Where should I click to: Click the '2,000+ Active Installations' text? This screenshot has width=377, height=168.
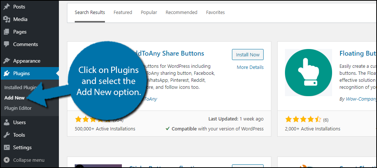313,129
